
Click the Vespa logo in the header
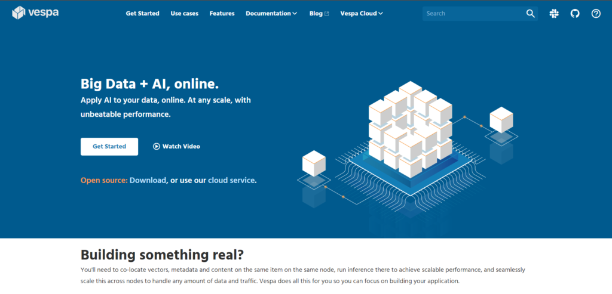pyautogui.click(x=35, y=13)
